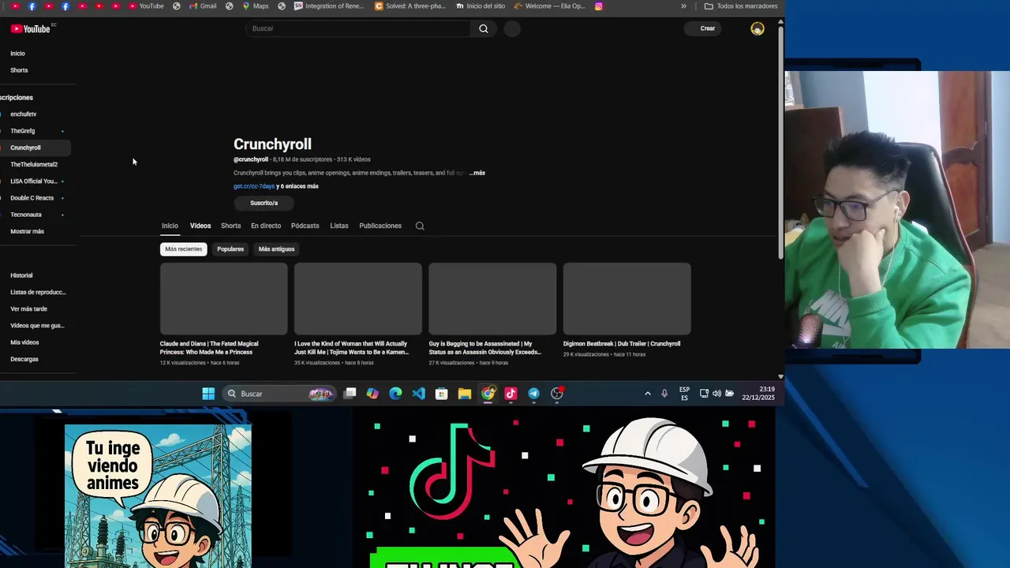Viewport: 1010px width, 568px height.
Task: Open the 'TheGrefg' subscription
Action: pos(23,131)
